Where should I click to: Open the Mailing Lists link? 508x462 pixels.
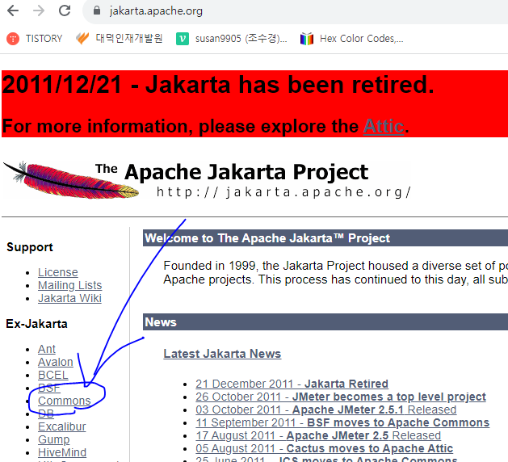(69, 285)
